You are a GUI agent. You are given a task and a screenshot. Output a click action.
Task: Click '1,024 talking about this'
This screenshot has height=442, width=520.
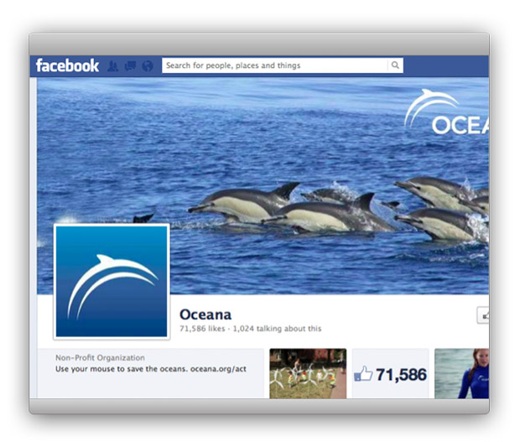coord(277,329)
